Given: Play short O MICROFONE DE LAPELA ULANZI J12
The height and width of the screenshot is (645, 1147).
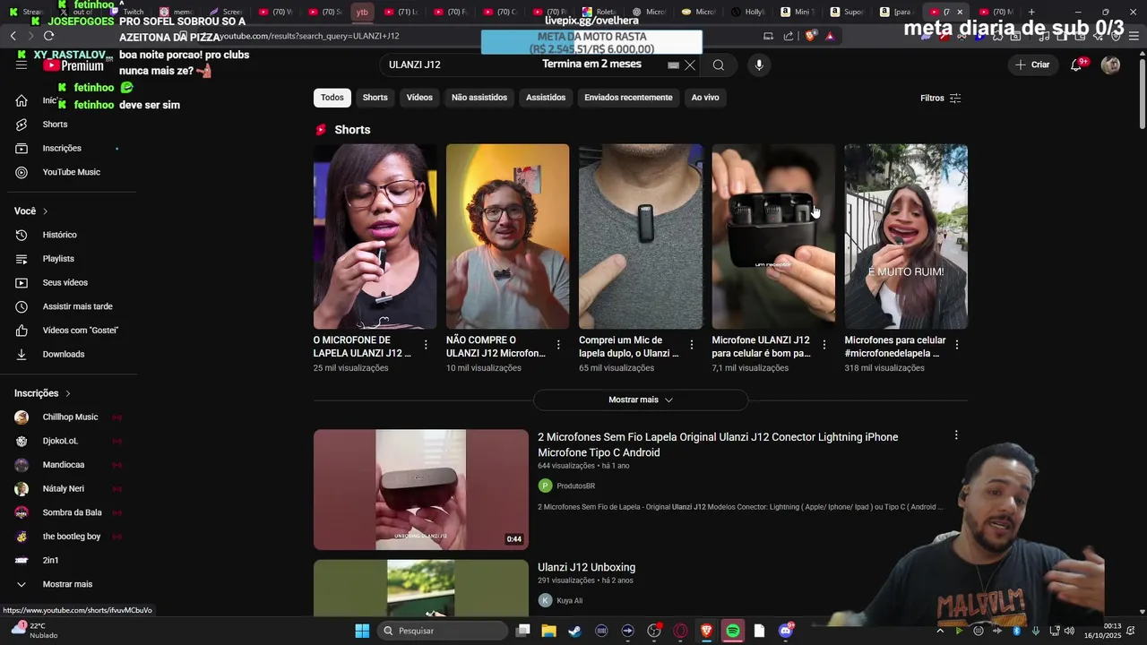Looking at the screenshot, I should click(x=375, y=236).
